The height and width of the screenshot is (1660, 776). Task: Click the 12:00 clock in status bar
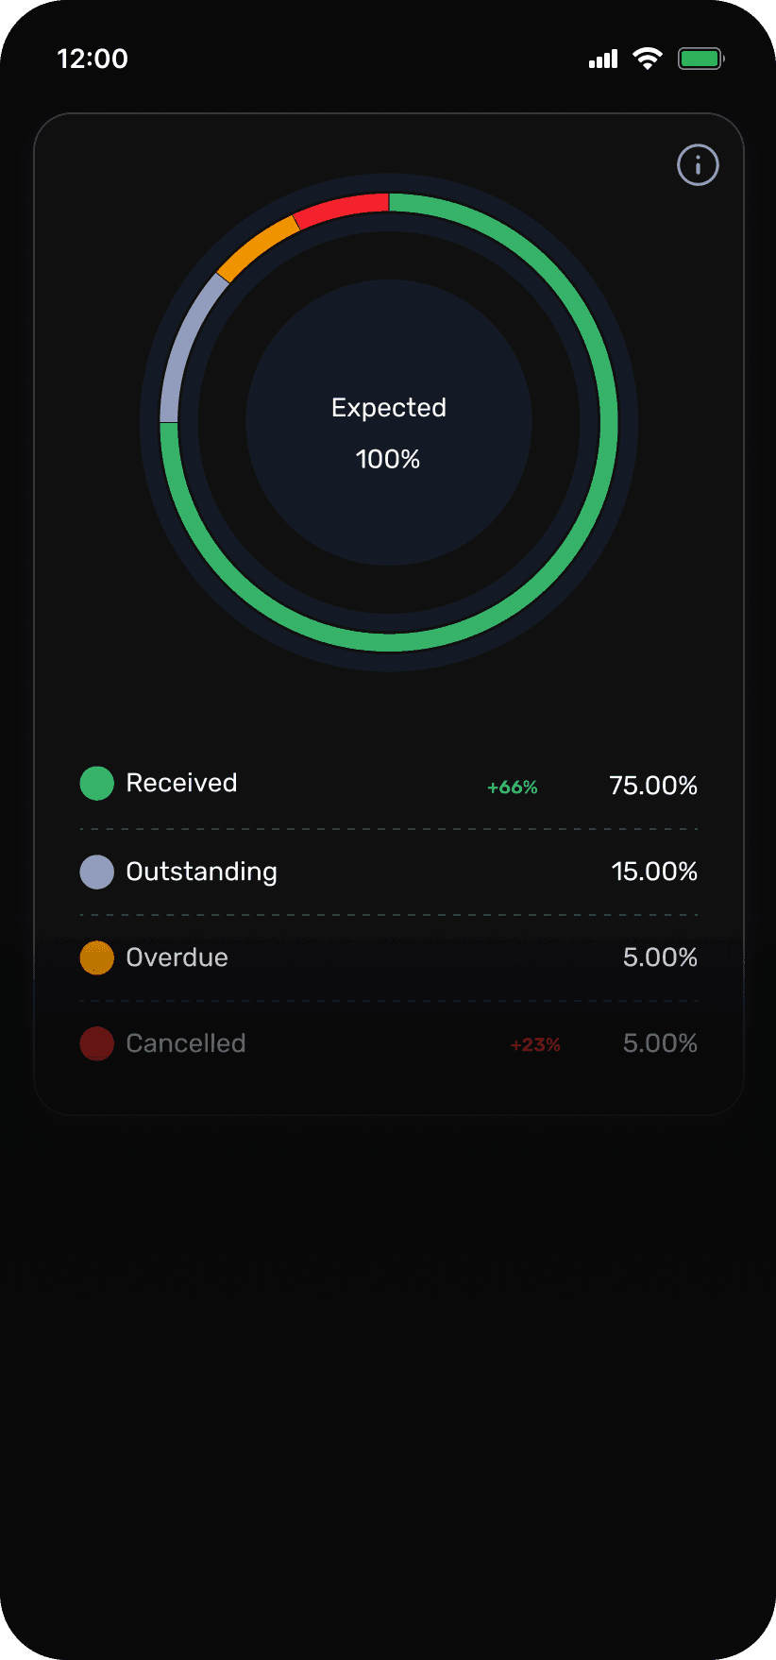coord(92,59)
